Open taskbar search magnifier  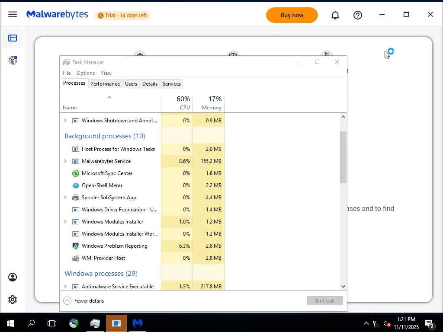tap(31, 323)
